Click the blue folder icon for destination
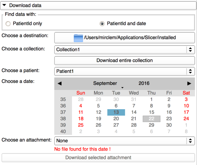The height and width of the screenshot is (165, 197). [78, 38]
